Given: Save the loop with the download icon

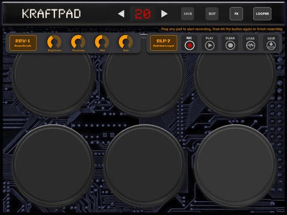Looking at the screenshot, I should point(271,45).
